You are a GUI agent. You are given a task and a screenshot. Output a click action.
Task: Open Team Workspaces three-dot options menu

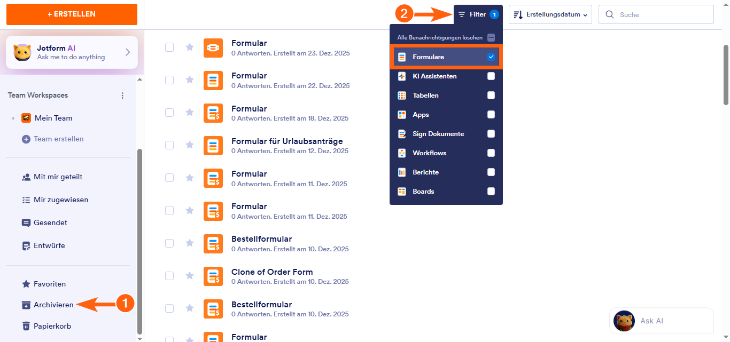pos(122,96)
